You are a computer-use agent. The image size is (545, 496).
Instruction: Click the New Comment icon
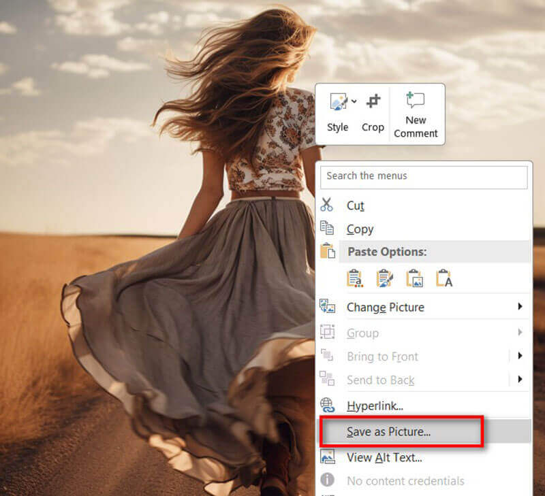(415, 101)
